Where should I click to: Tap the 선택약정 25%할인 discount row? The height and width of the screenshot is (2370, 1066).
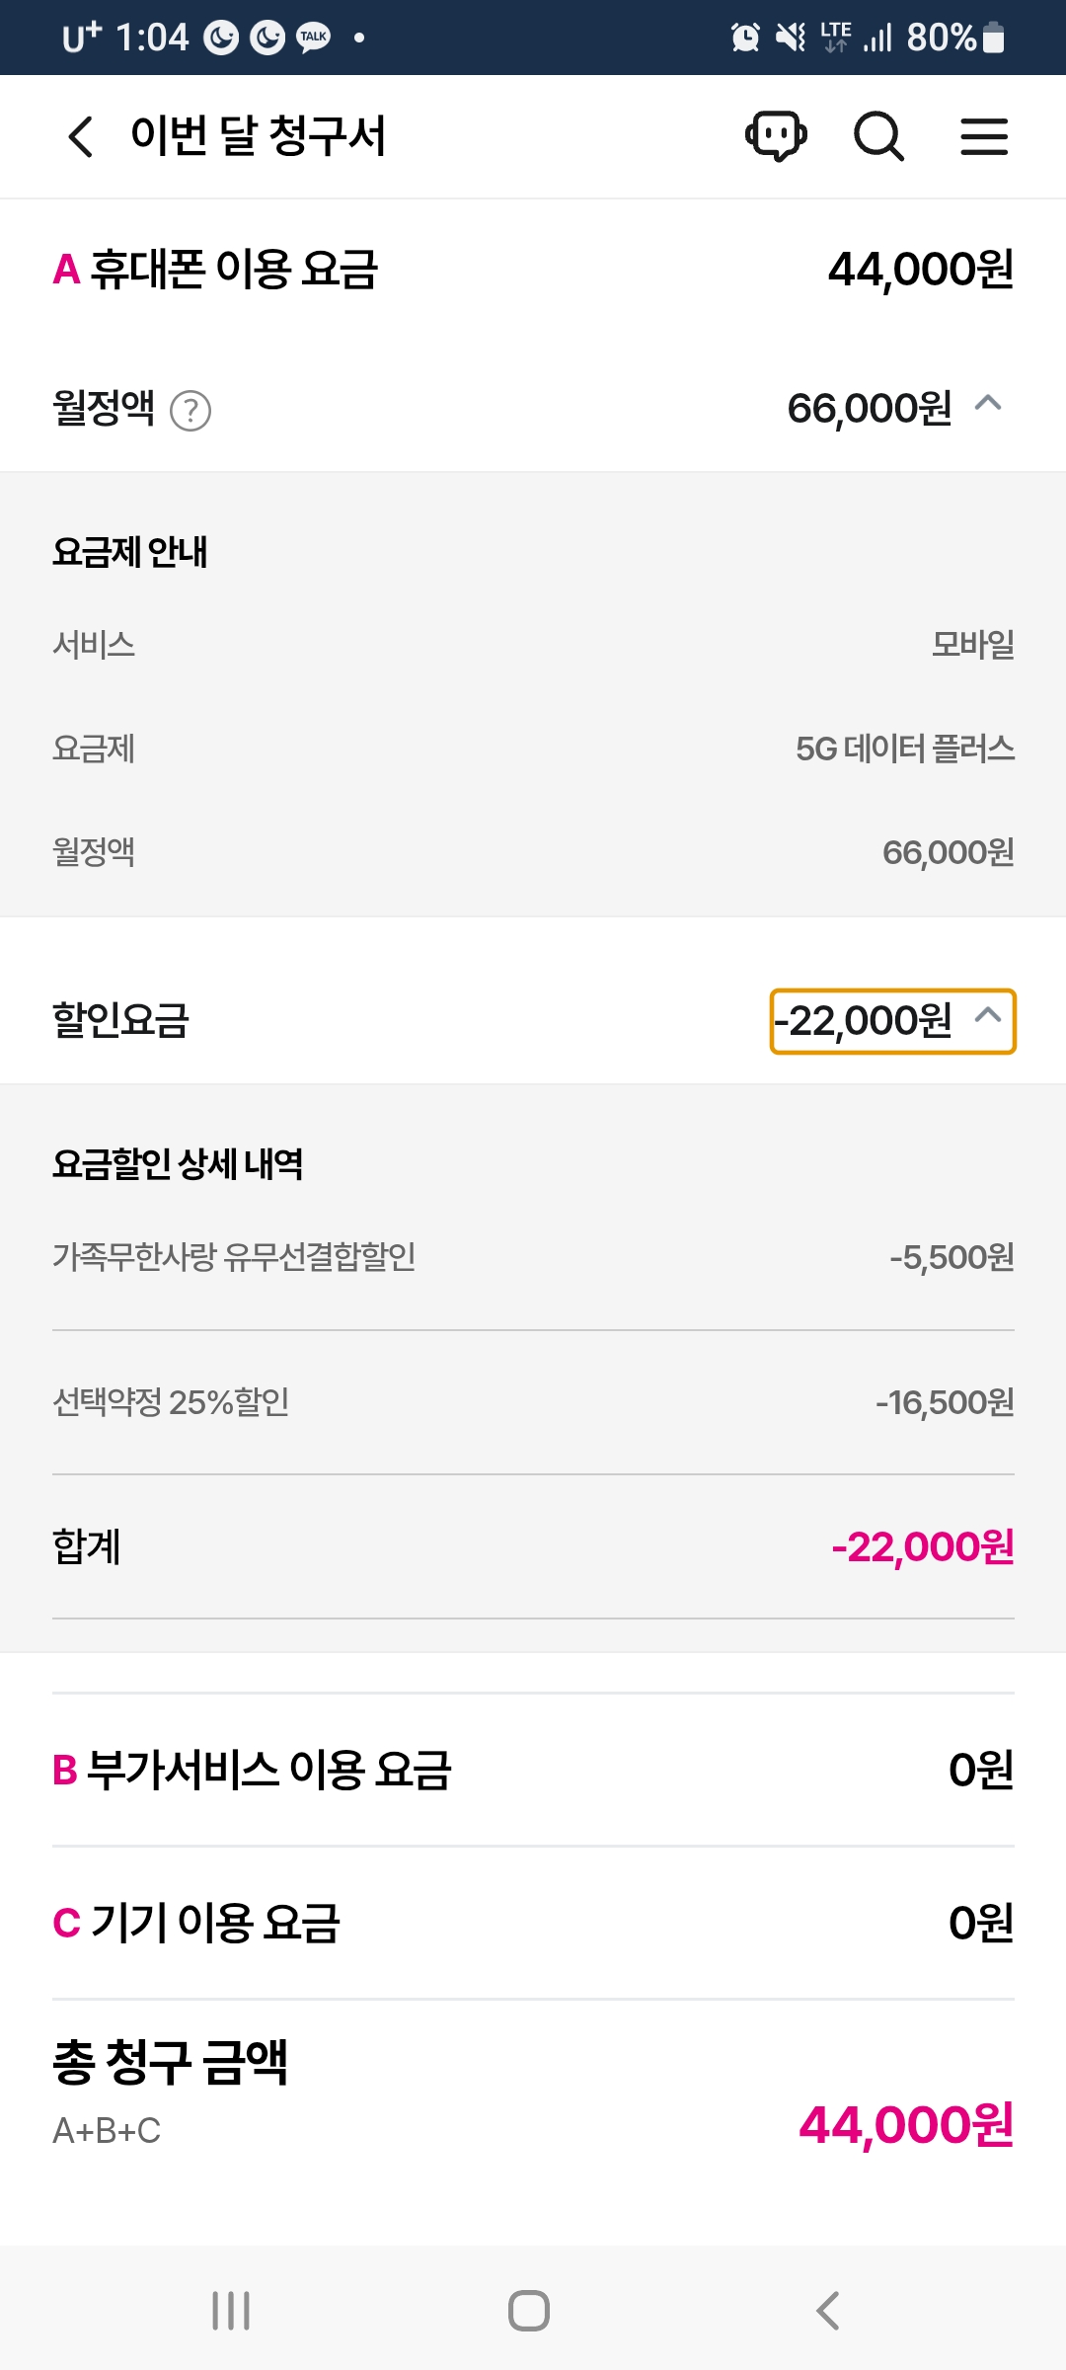[x=533, y=1402]
